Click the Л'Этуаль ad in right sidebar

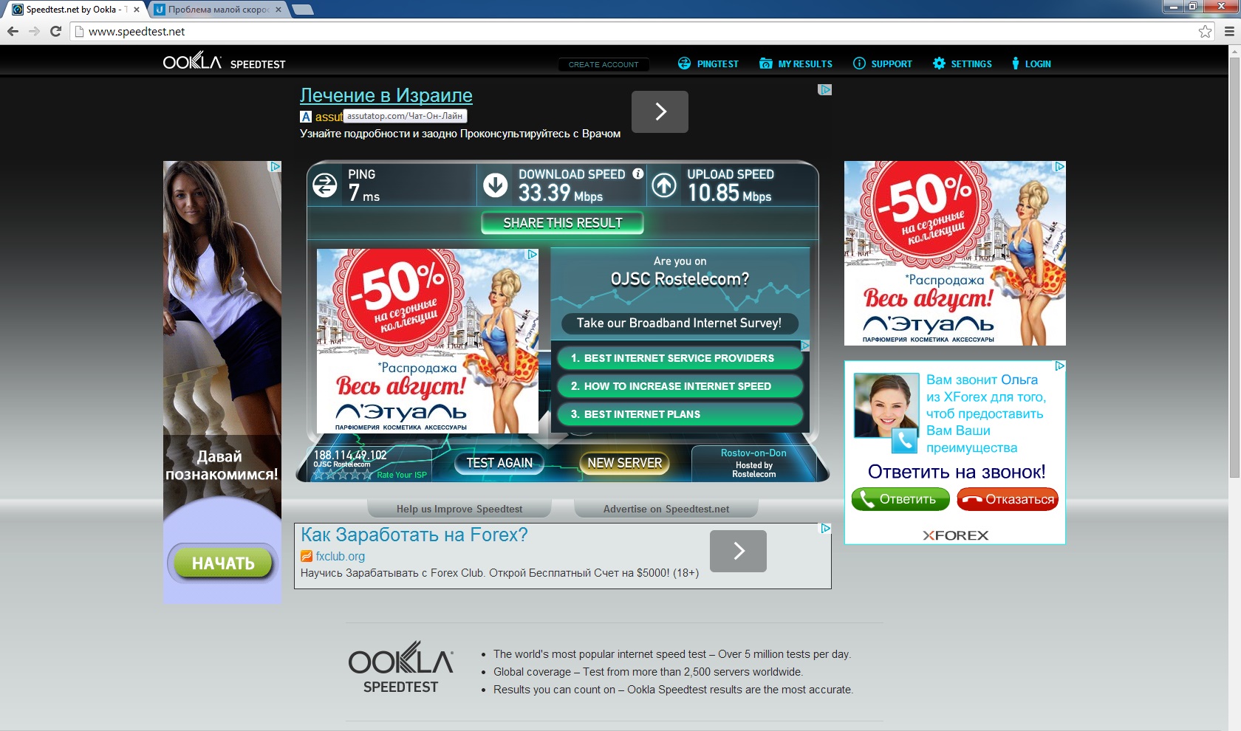click(955, 253)
